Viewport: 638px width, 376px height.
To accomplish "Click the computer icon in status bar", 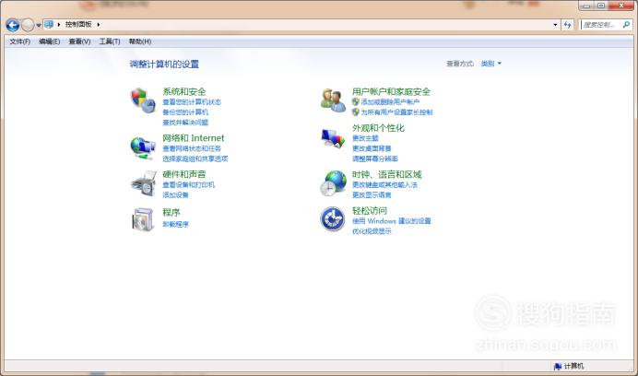I will pyautogui.click(x=558, y=366).
